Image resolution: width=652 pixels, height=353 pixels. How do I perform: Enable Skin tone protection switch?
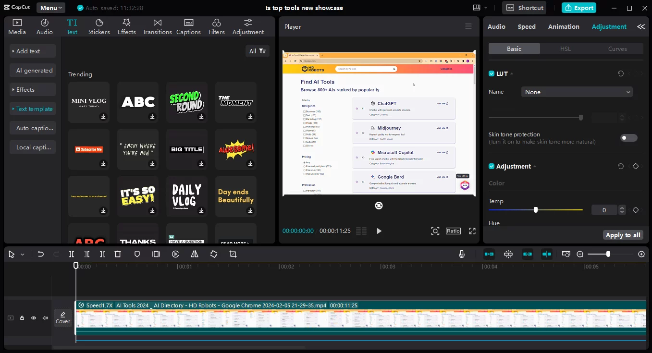point(628,138)
